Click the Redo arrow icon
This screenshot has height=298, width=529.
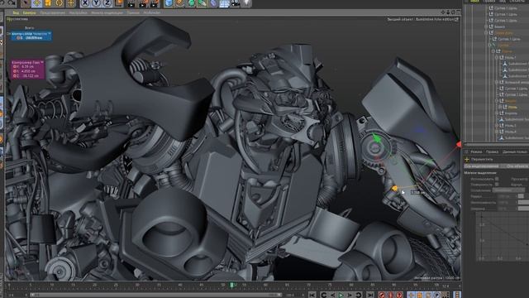pos(12,2)
